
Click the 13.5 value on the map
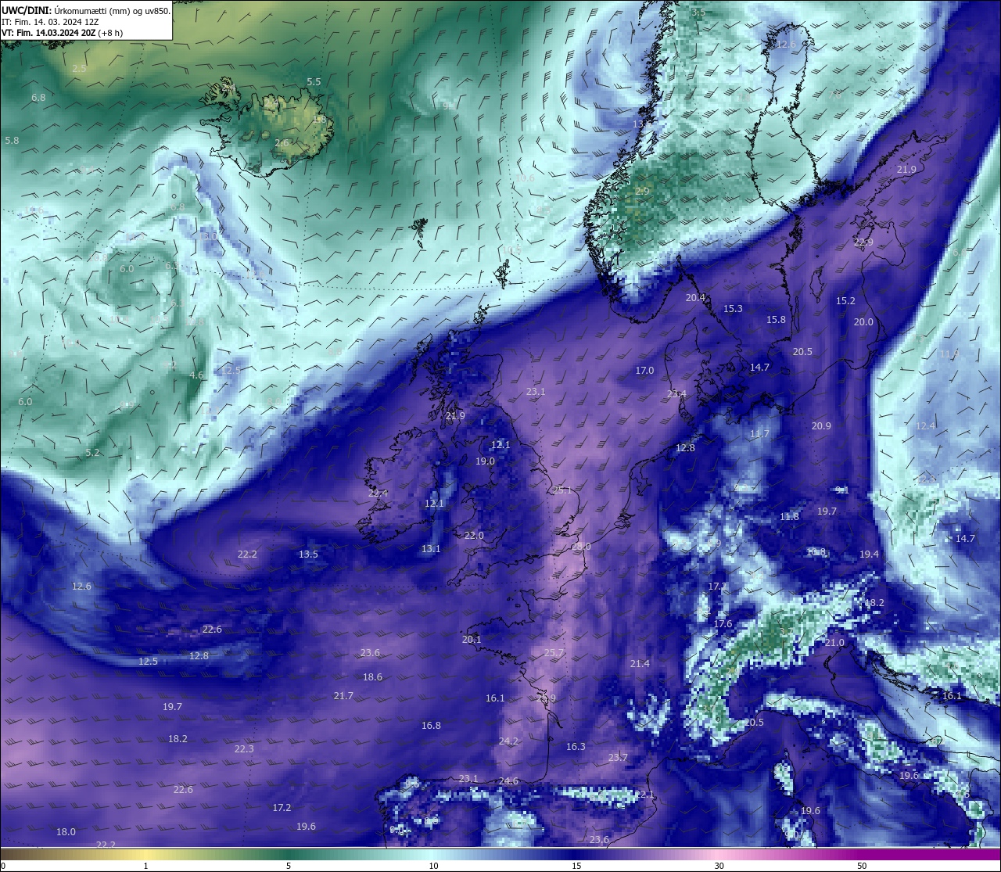tap(308, 554)
